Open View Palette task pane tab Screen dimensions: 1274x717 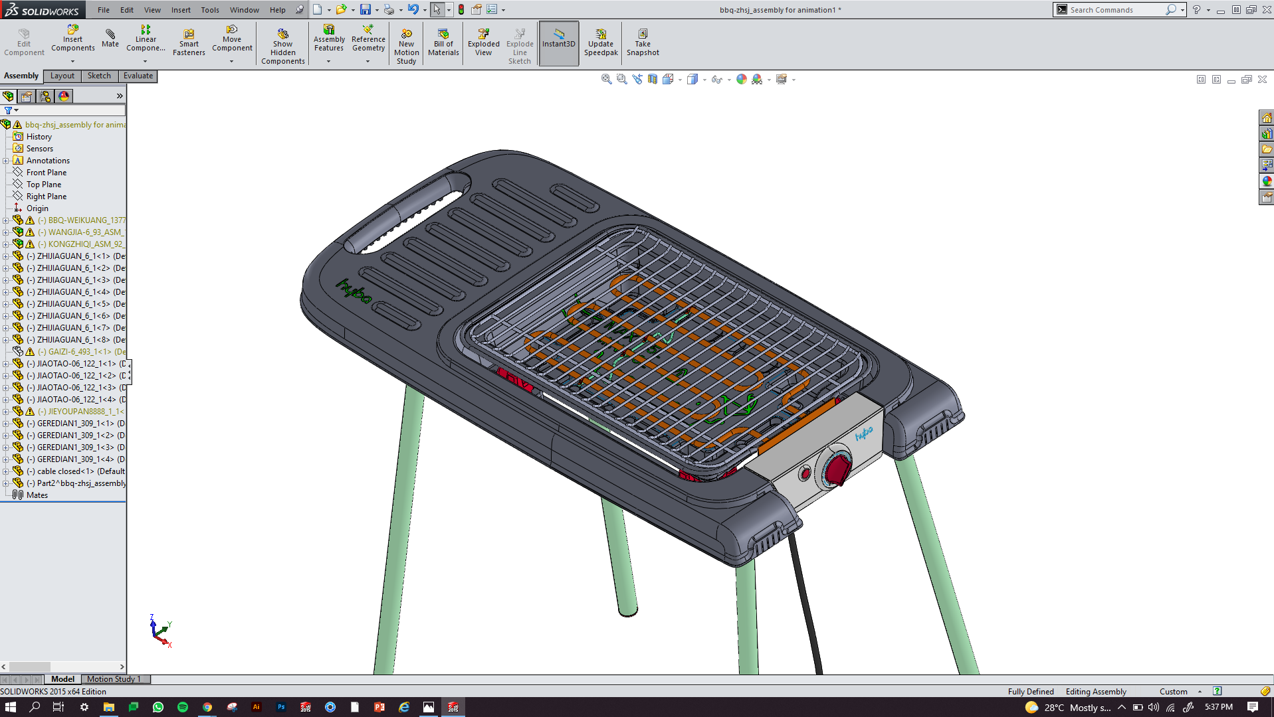[1267, 165]
